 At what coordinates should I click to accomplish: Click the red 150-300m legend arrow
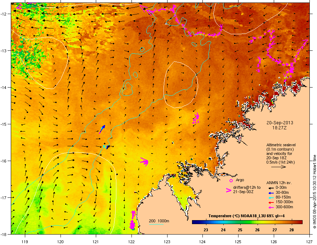271,202
